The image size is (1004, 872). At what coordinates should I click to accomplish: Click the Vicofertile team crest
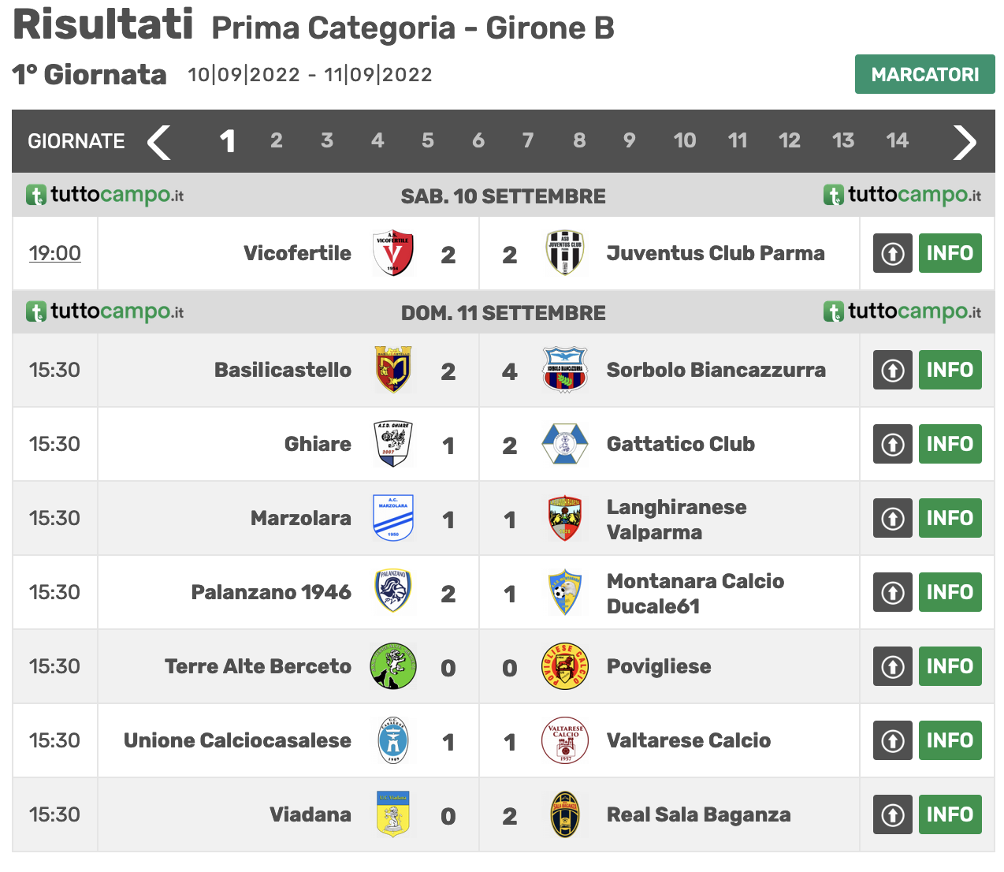pyautogui.click(x=392, y=253)
